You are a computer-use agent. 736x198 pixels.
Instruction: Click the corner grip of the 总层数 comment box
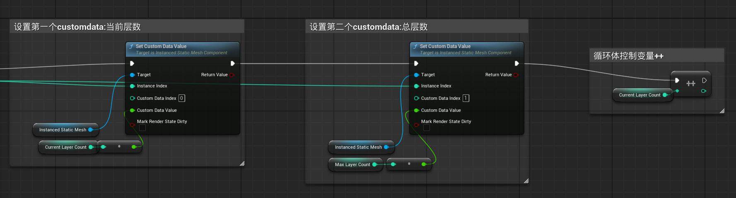click(526, 181)
